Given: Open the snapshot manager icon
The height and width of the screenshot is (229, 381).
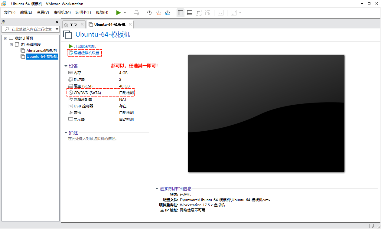Looking at the screenshot, I should pyautogui.click(x=168, y=13).
